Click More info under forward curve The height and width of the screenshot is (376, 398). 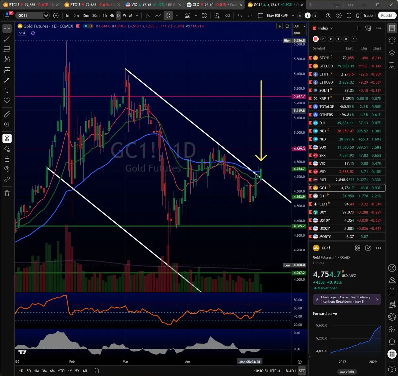347,372
